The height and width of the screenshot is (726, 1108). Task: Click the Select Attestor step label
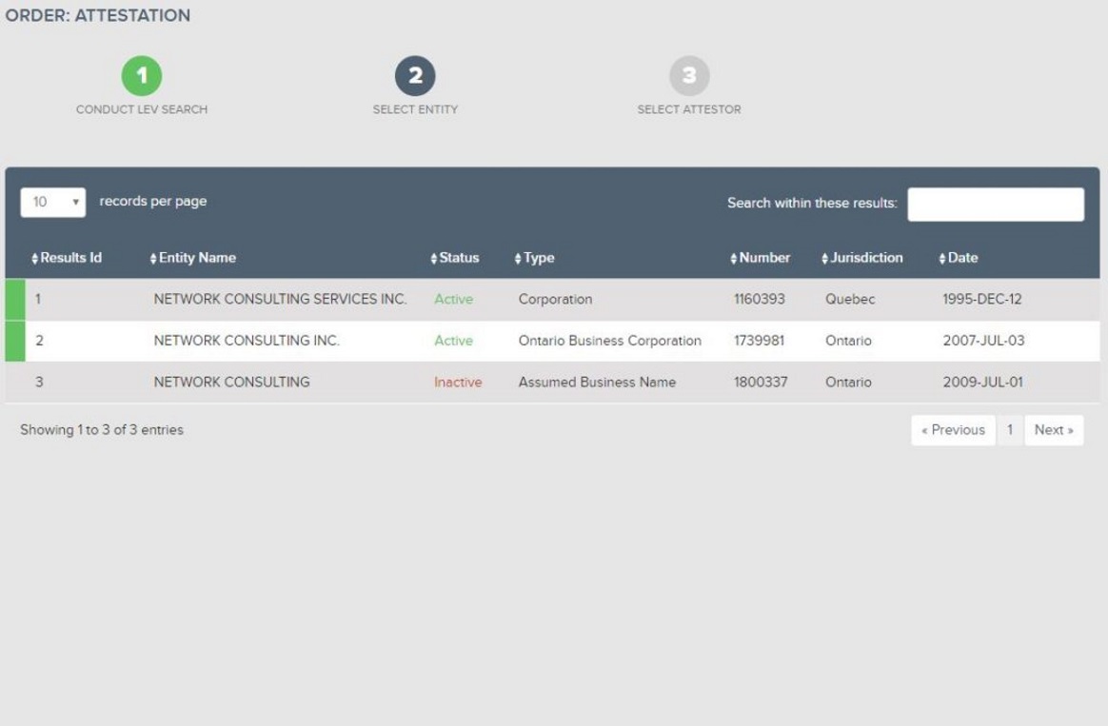(x=689, y=109)
